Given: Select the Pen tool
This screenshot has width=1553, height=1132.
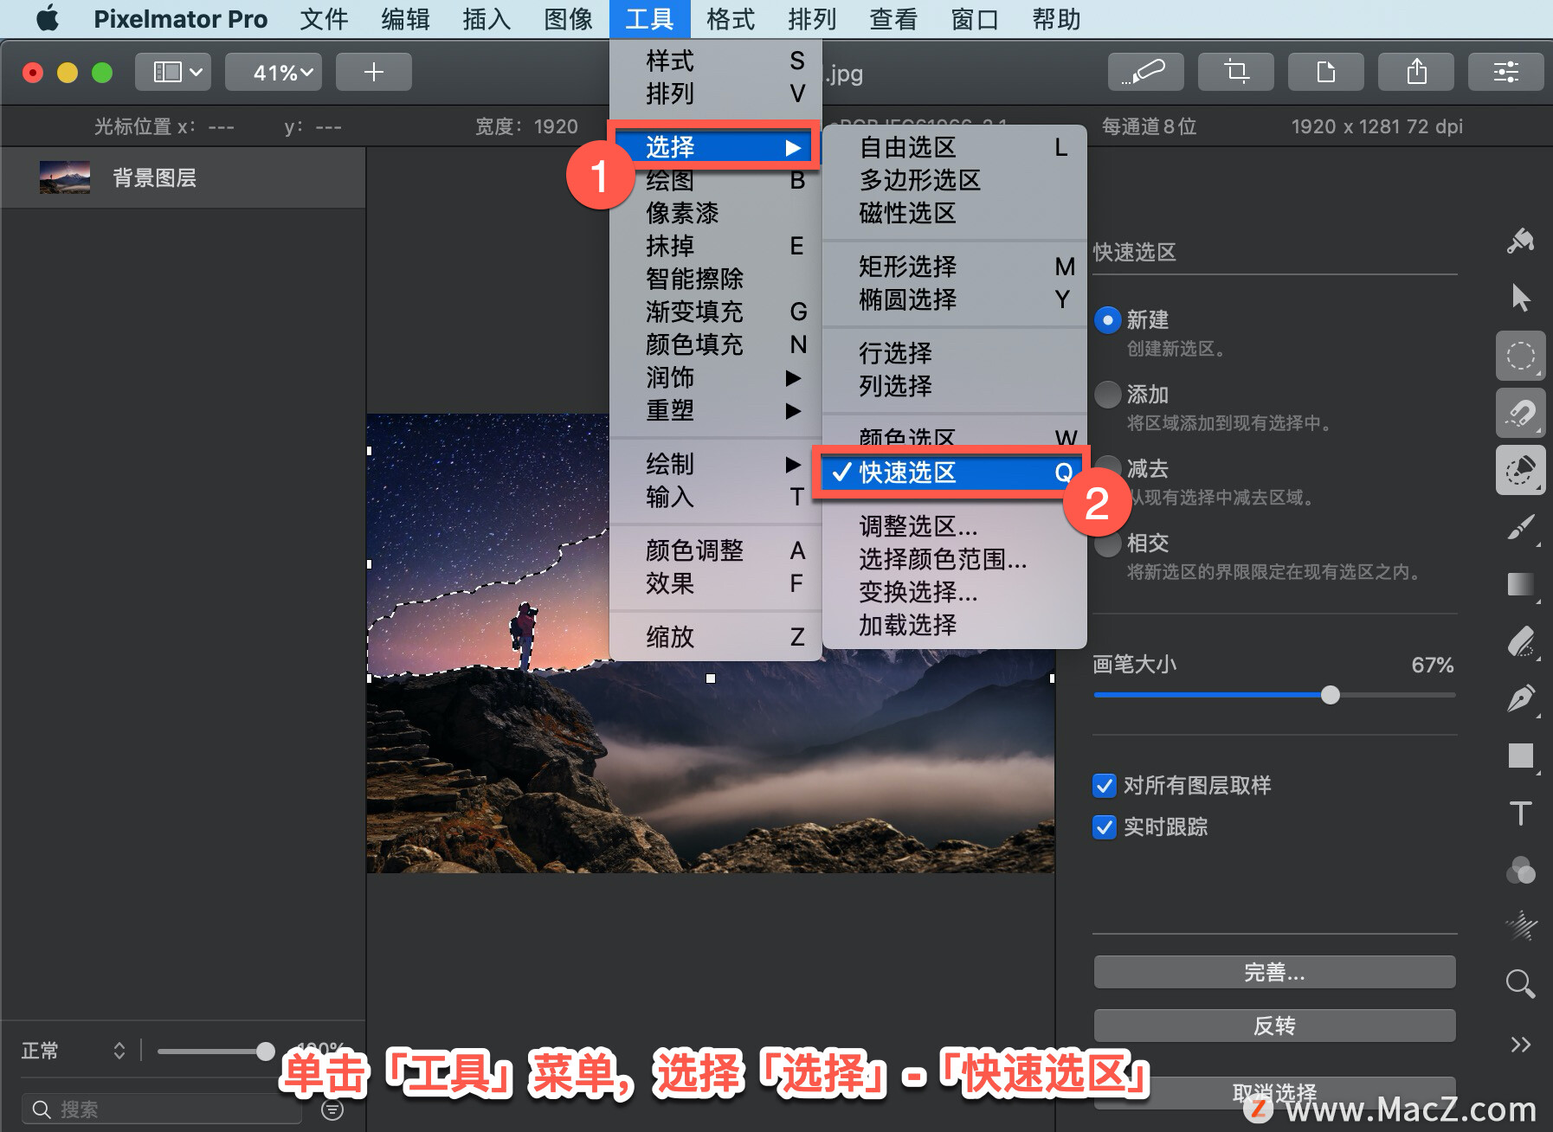Looking at the screenshot, I should pos(1521,699).
